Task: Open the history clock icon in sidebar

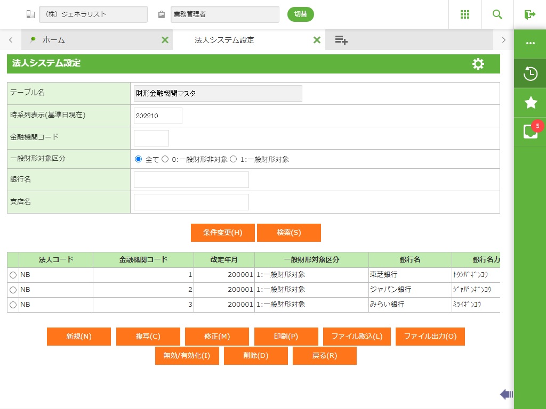Action: coord(530,73)
